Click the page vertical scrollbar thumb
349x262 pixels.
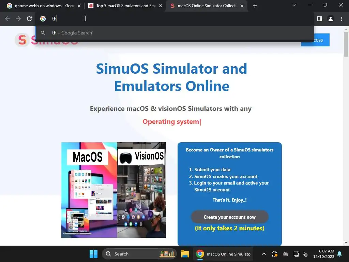click(346, 44)
